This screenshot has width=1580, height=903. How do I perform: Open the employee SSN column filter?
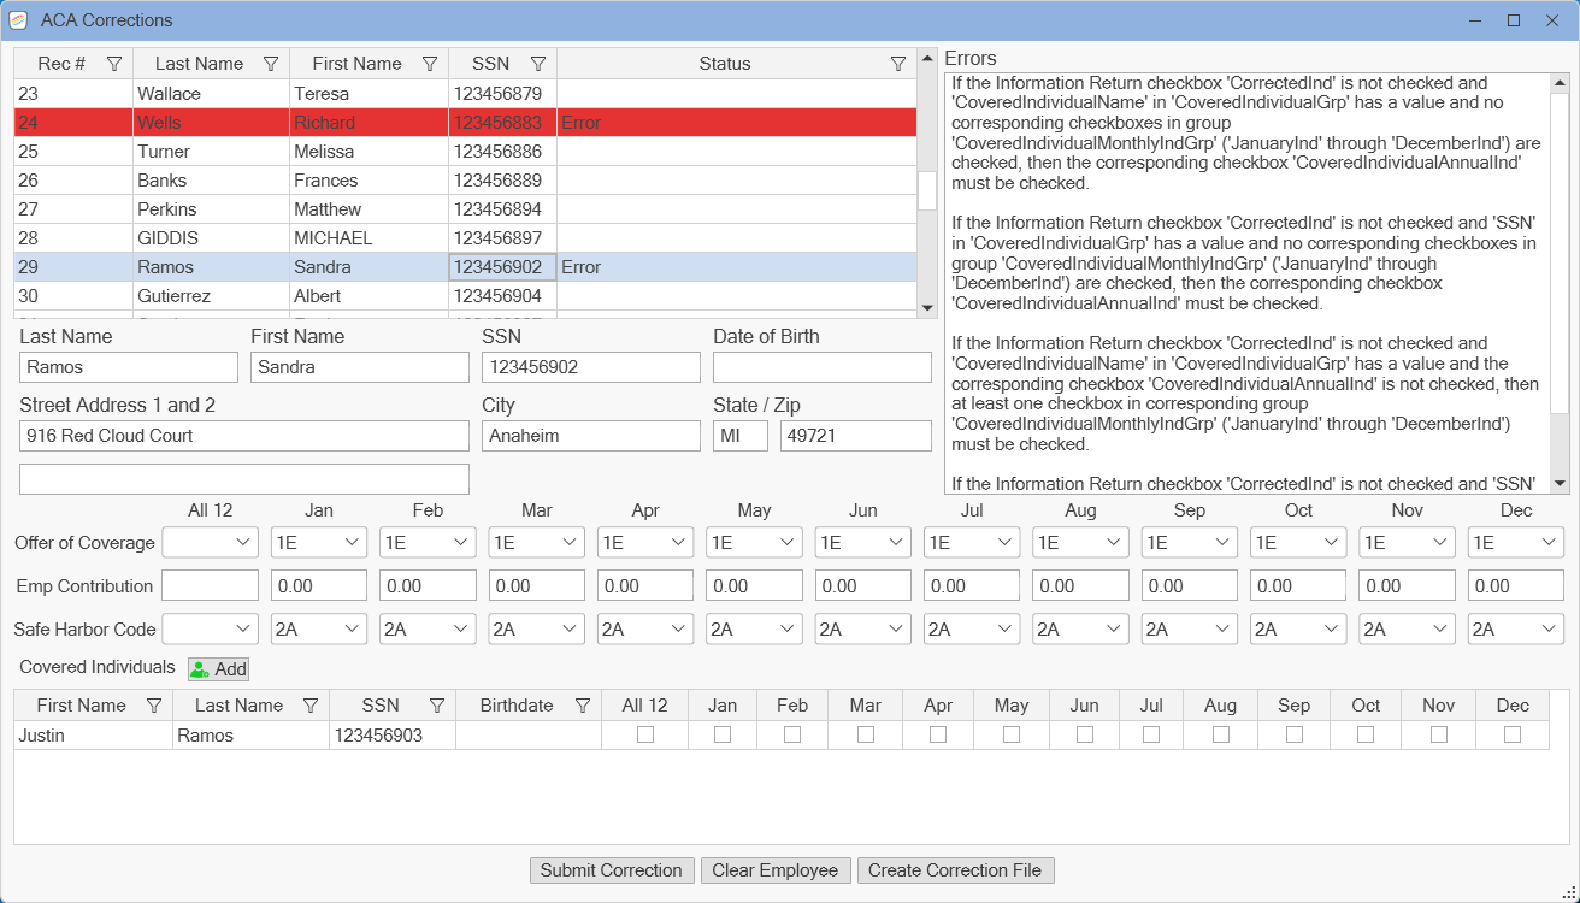pos(538,64)
